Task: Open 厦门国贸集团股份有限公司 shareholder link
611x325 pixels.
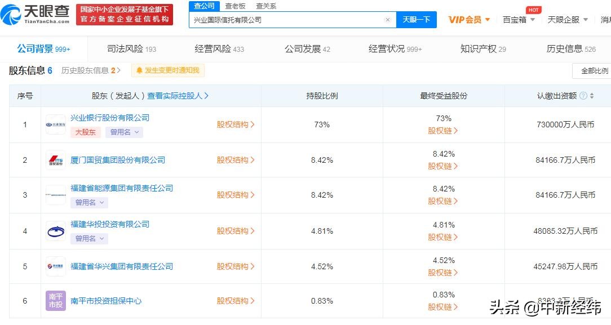Action: tap(118, 160)
